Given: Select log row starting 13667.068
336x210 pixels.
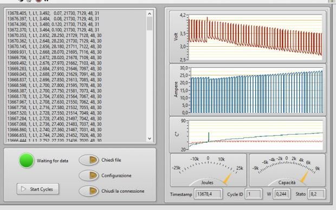Looking at the screenshot, I should 54,124.
